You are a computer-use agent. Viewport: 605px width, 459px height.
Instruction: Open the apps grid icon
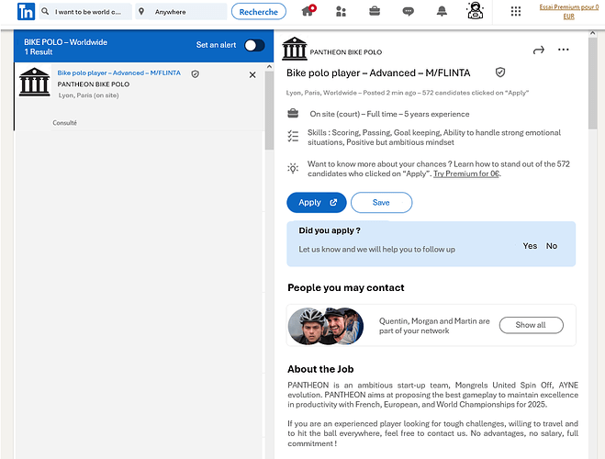pos(515,11)
